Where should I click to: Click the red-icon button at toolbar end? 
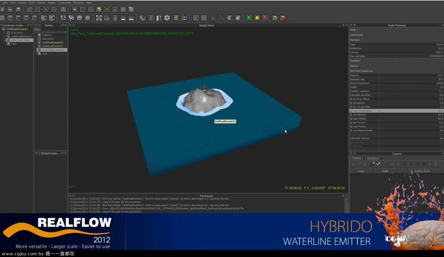point(283,18)
